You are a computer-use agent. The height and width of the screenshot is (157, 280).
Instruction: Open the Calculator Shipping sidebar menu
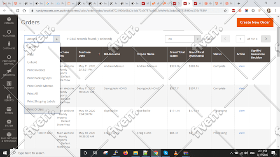point(9,60)
